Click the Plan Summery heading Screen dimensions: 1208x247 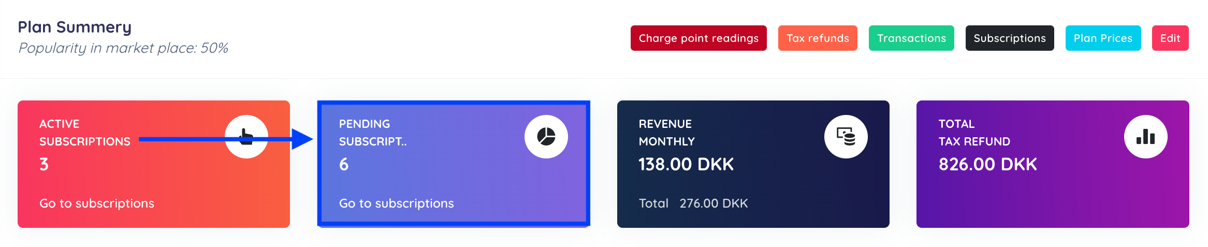click(75, 27)
